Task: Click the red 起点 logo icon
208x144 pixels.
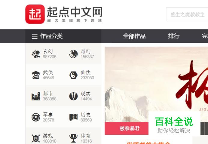Action: [x=35, y=14]
